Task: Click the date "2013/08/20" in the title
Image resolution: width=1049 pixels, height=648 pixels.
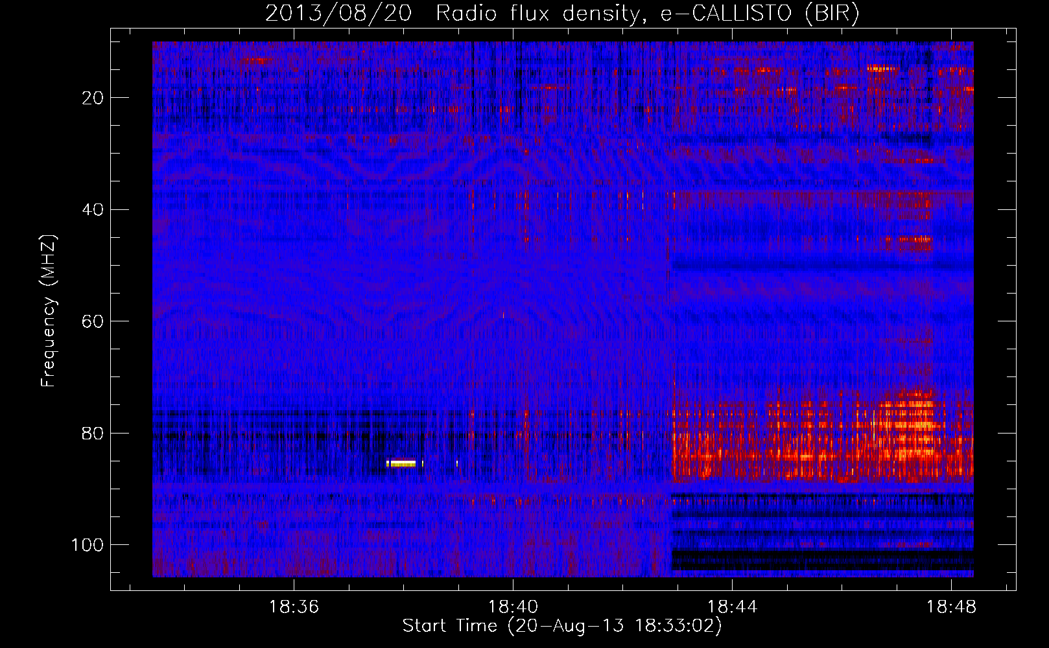Action: pos(338,13)
